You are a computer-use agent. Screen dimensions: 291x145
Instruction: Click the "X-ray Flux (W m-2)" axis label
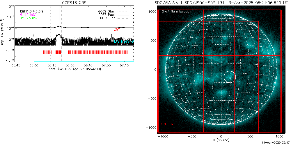[x=2, y=34]
